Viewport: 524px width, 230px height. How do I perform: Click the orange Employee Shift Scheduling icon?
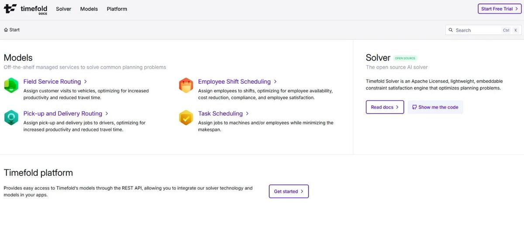coord(186,85)
